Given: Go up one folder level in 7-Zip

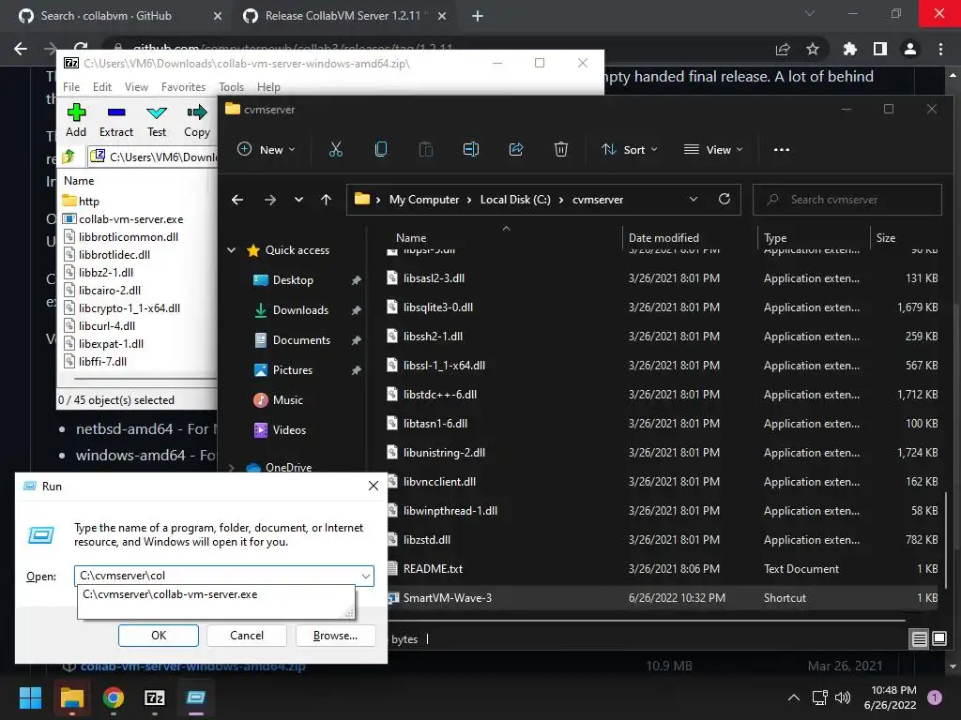Looking at the screenshot, I should [69, 157].
